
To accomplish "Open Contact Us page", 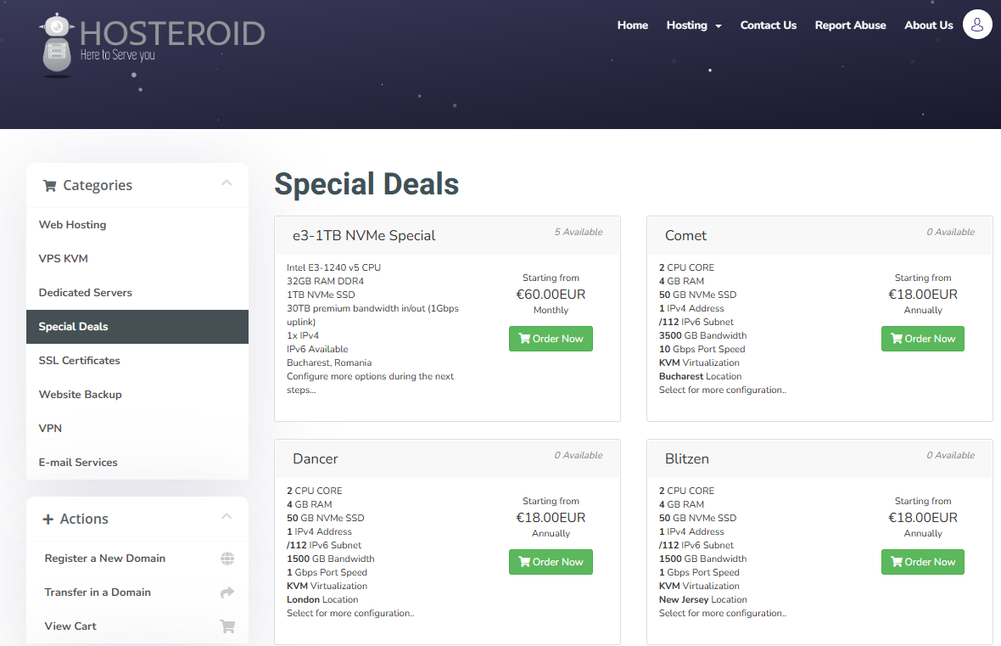I will 768,25.
